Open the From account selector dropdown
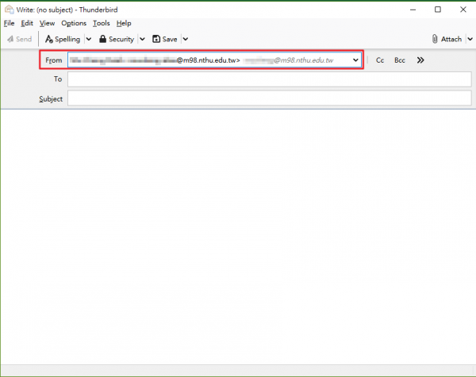 tap(355, 60)
